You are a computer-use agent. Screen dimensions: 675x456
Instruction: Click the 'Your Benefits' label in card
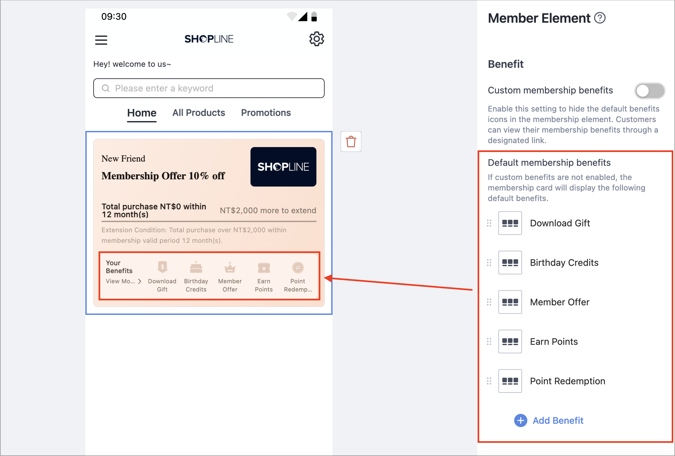[119, 267]
